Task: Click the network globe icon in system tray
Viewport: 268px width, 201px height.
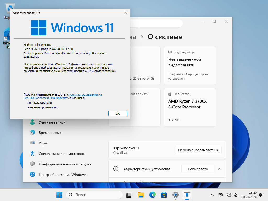Action: pos(229,195)
